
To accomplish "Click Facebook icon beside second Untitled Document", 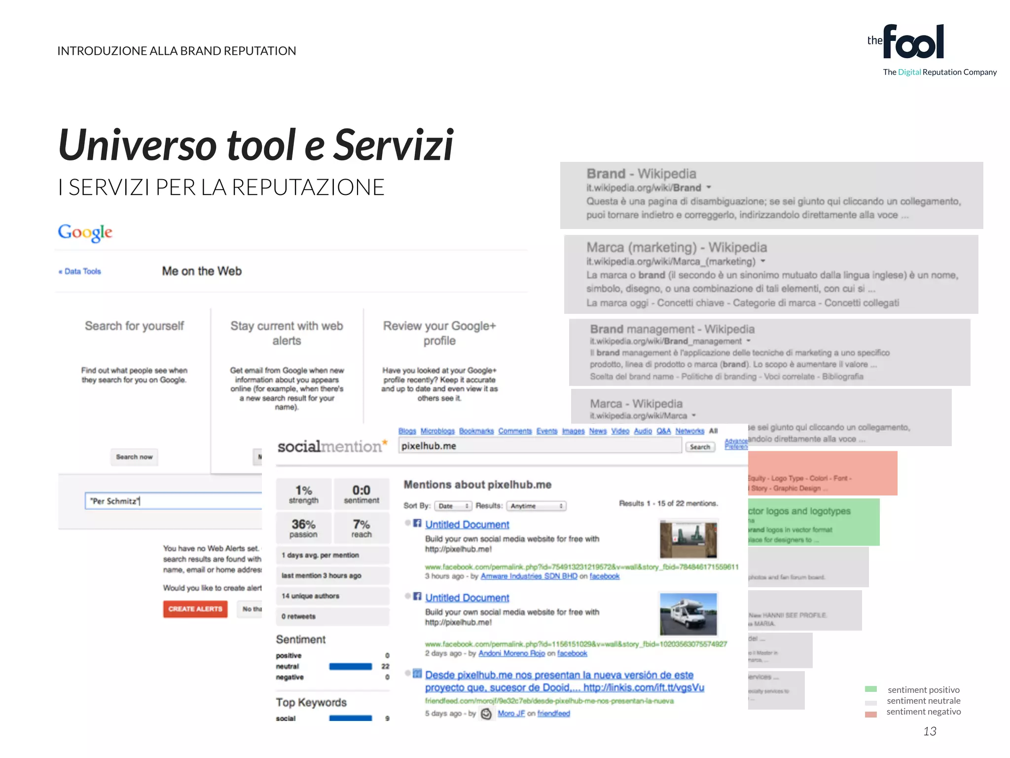I will click(417, 596).
